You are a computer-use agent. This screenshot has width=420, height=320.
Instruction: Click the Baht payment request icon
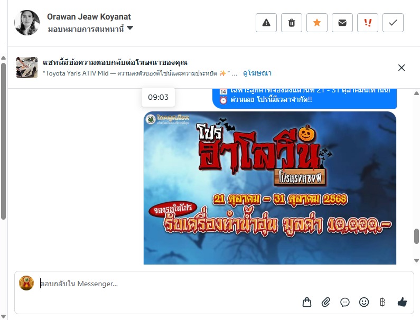pyautogui.click(x=382, y=302)
